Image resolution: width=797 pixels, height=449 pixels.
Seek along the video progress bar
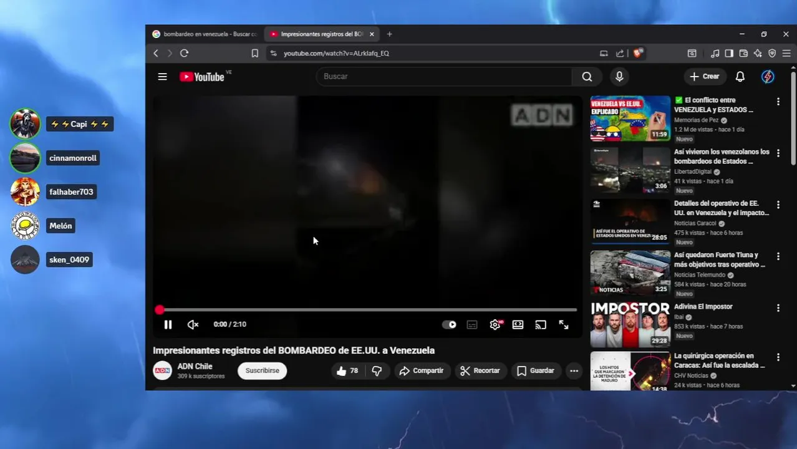pos(368,309)
